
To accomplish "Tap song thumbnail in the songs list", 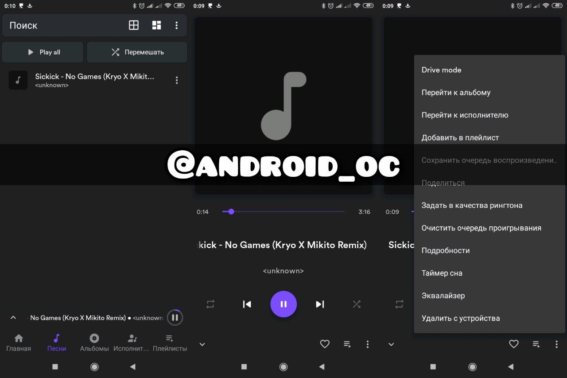I will pos(18,80).
